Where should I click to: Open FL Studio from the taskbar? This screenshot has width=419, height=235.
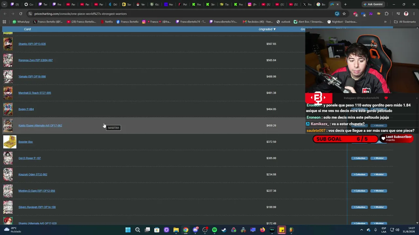coord(291,230)
